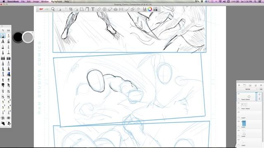Open the My Account menu
The height and width of the screenshot is (148, 264).
click(57, 1)
